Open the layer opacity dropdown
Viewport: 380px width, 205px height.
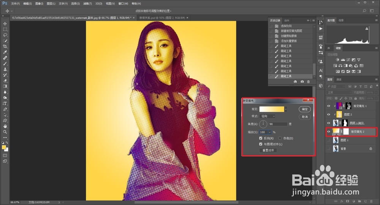(376, 92)
